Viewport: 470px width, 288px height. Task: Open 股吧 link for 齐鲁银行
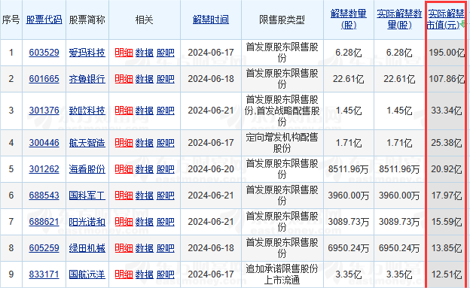click(x=165, y=79)
